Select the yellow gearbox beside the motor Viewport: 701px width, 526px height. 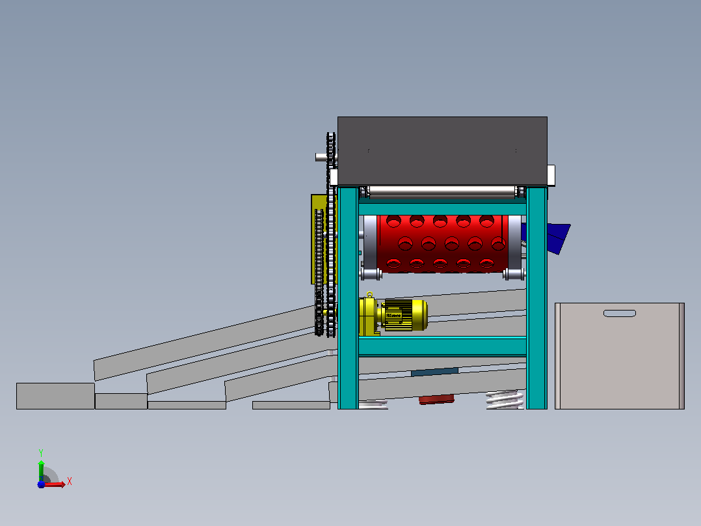click(368, 316)
